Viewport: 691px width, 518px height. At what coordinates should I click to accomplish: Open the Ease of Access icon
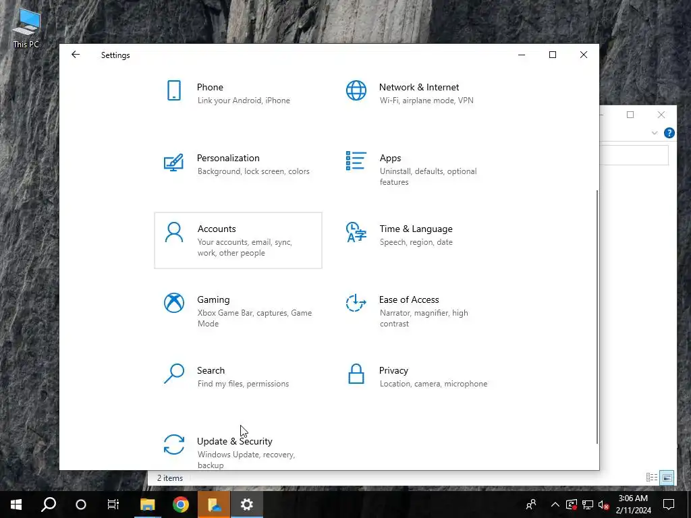(356, 303)
